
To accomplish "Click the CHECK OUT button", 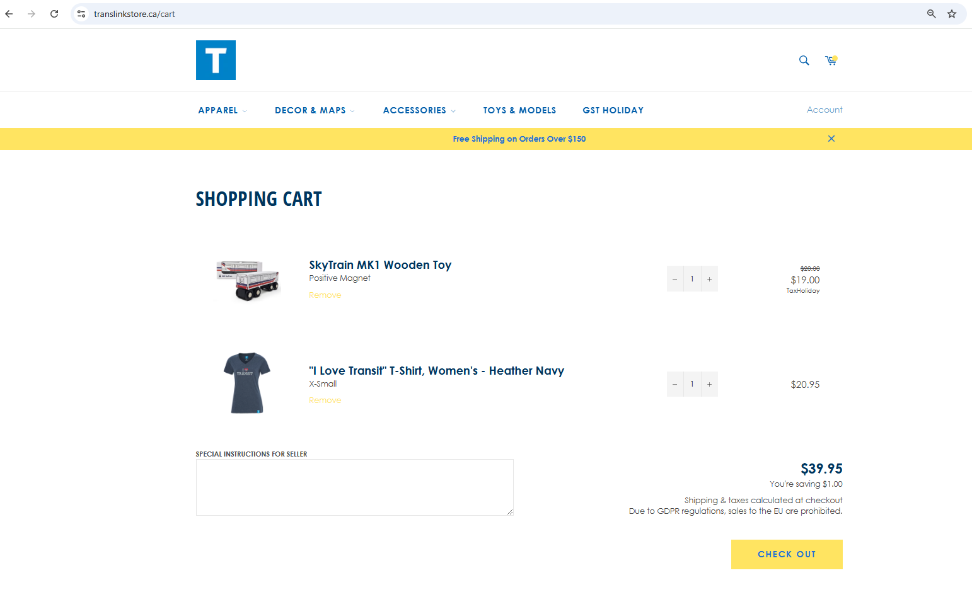I will (787, 554).
